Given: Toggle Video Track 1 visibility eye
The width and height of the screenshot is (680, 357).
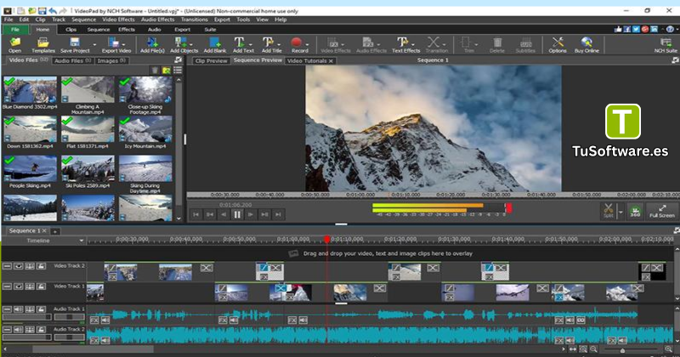Looking at the screenshot, I should coord(18,286).
